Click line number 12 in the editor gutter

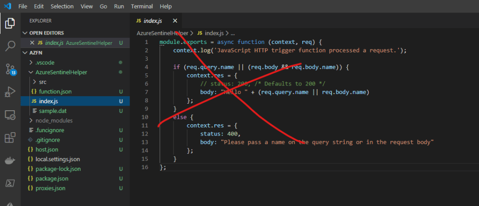145,134
